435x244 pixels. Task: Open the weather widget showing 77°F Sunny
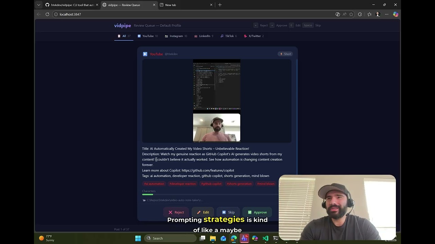pos(47,238)
